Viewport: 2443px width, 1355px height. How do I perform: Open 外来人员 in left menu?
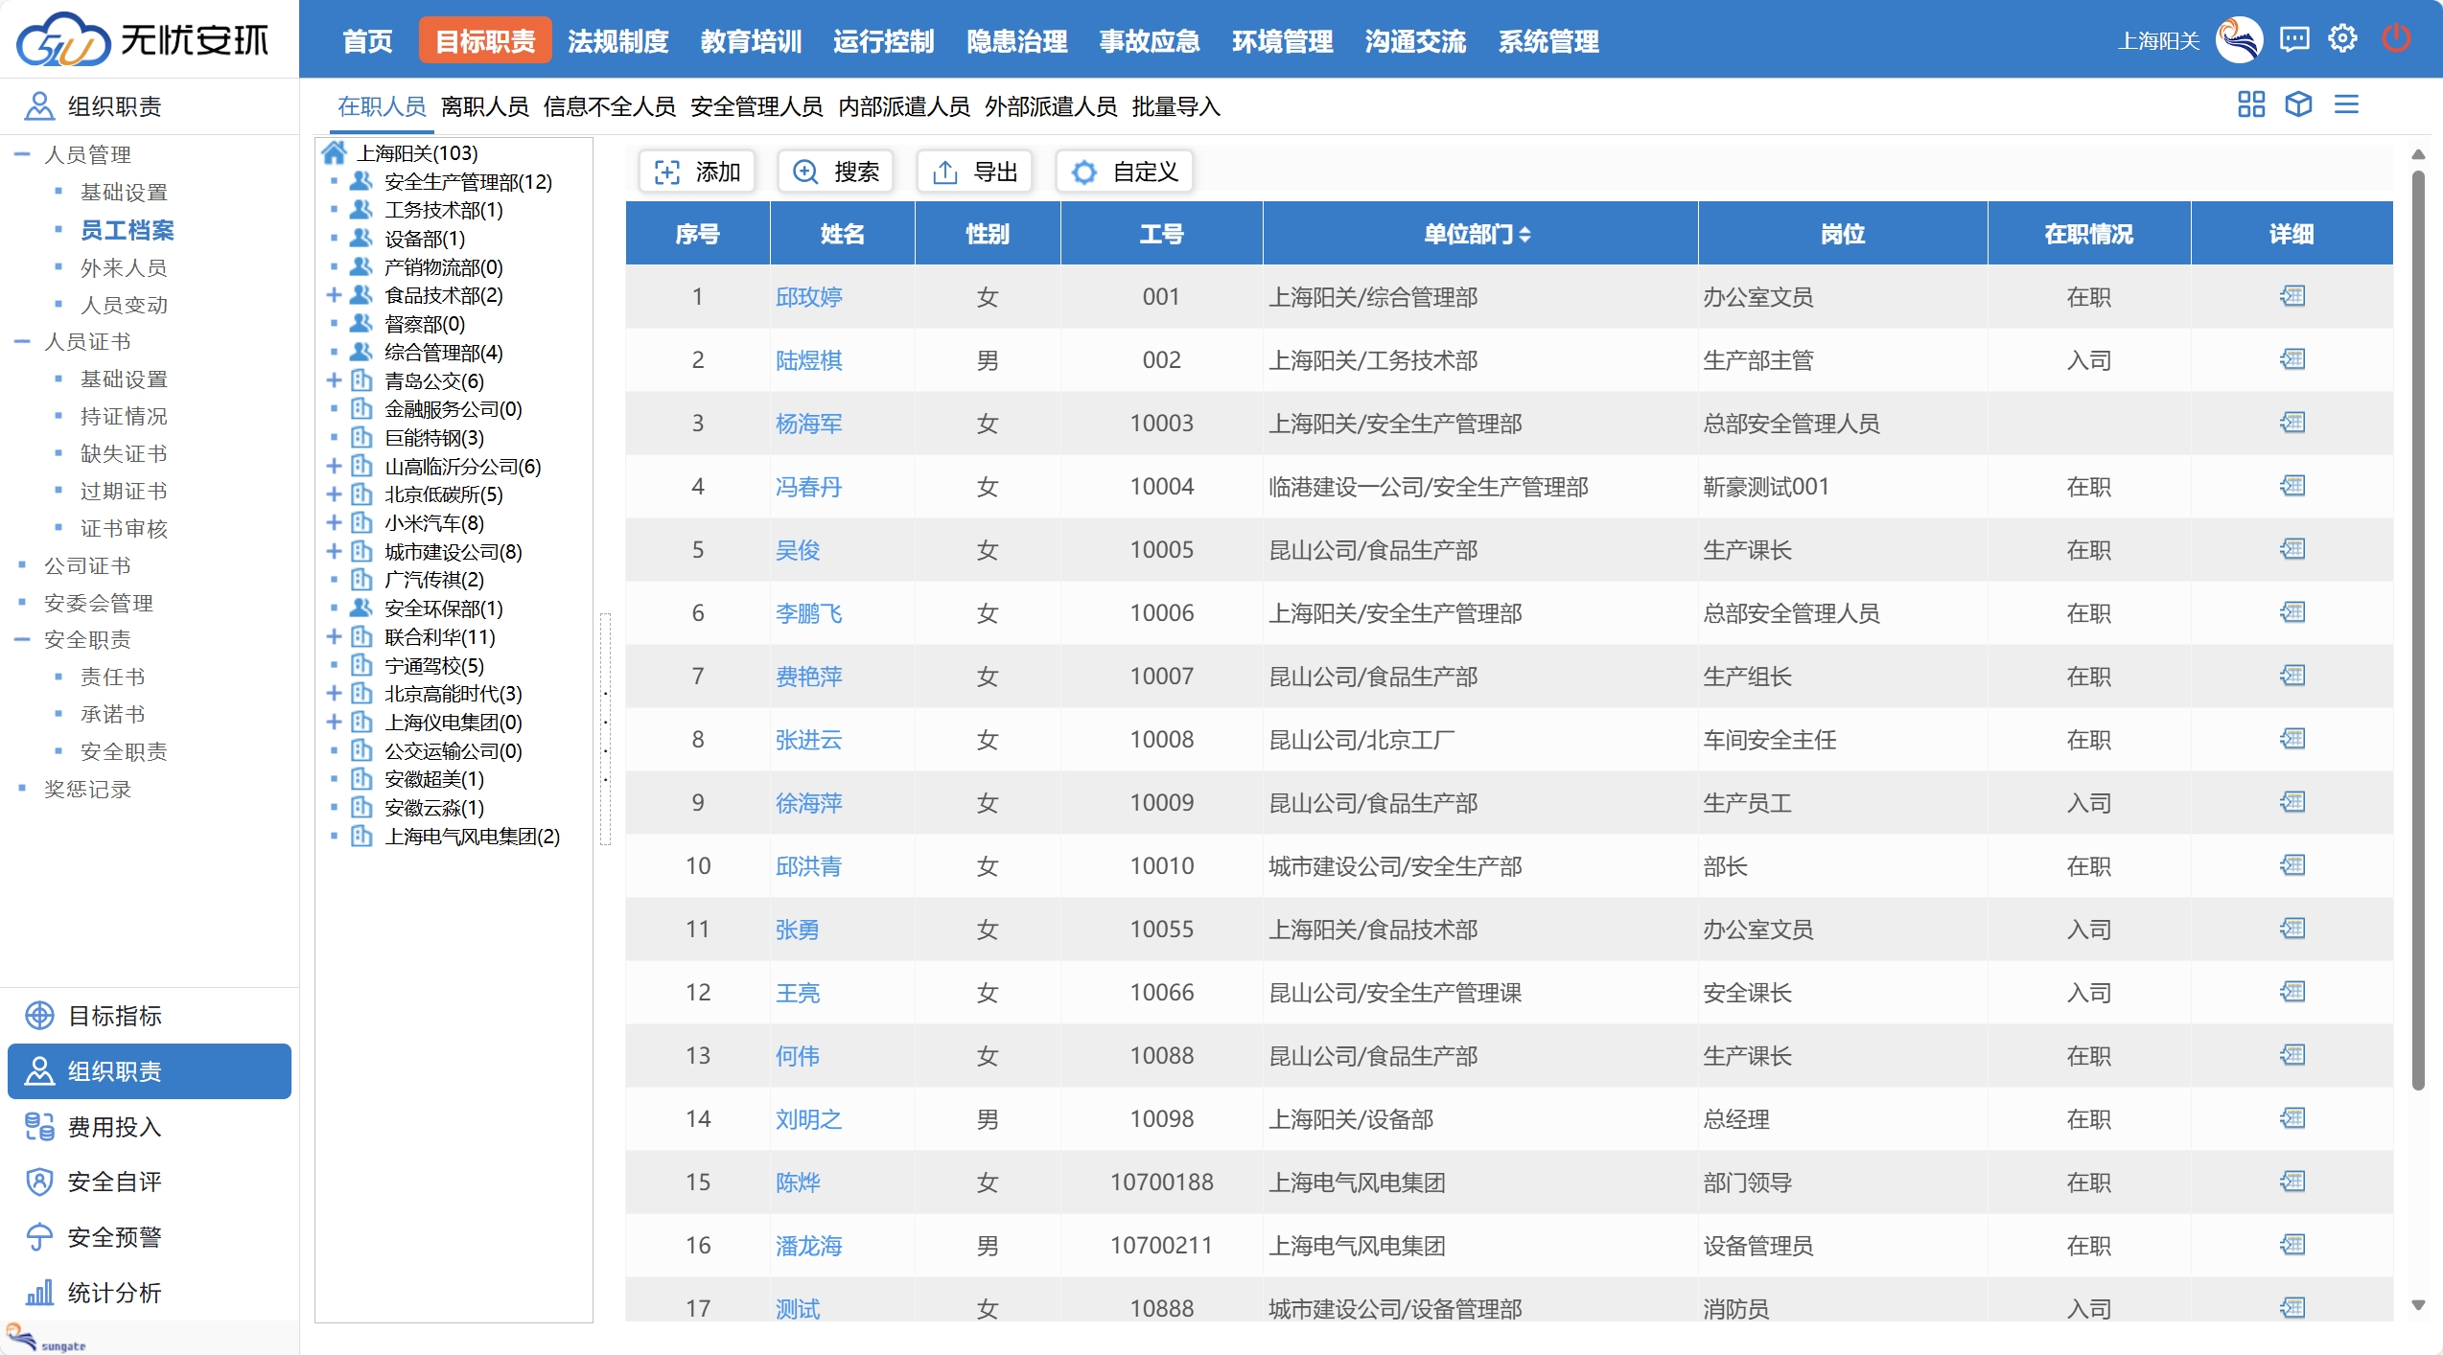point(124,267)
